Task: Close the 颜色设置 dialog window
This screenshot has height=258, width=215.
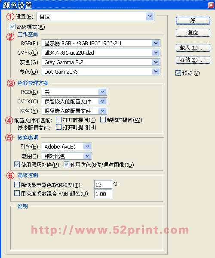Action: pyautogui.click(x=211, y=5)
